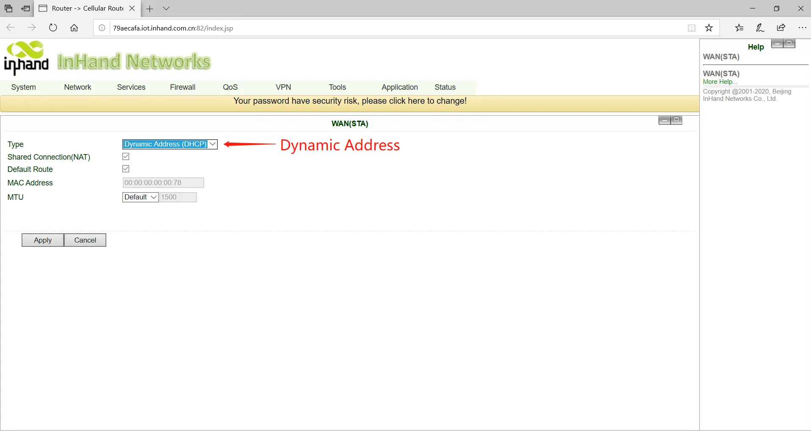
Task: Show tab previews chevron
Action: click(x=166, y=8)
